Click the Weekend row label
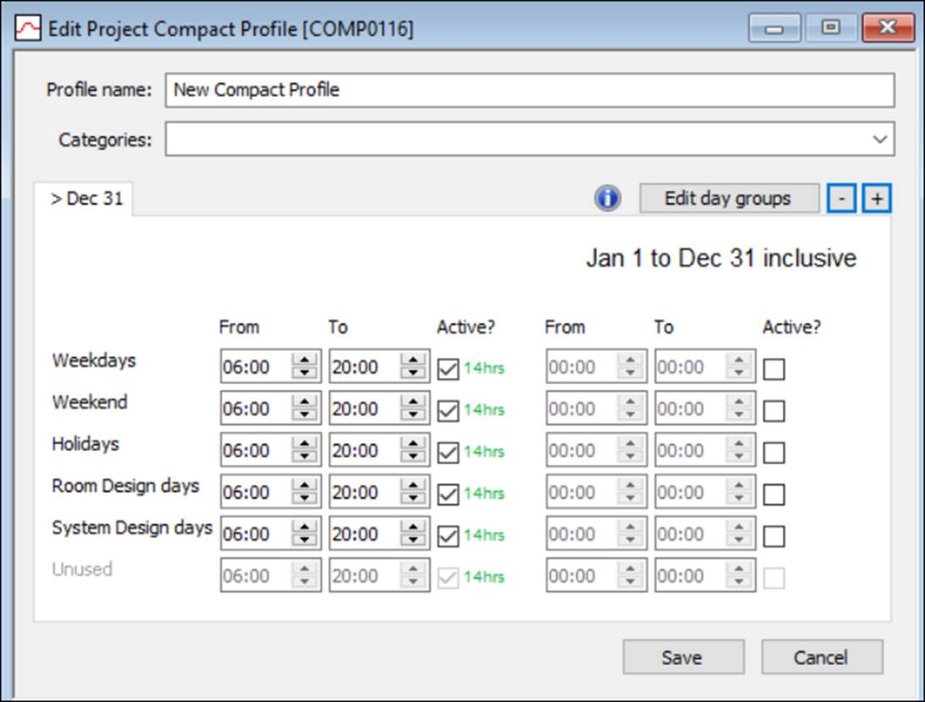 90,402
